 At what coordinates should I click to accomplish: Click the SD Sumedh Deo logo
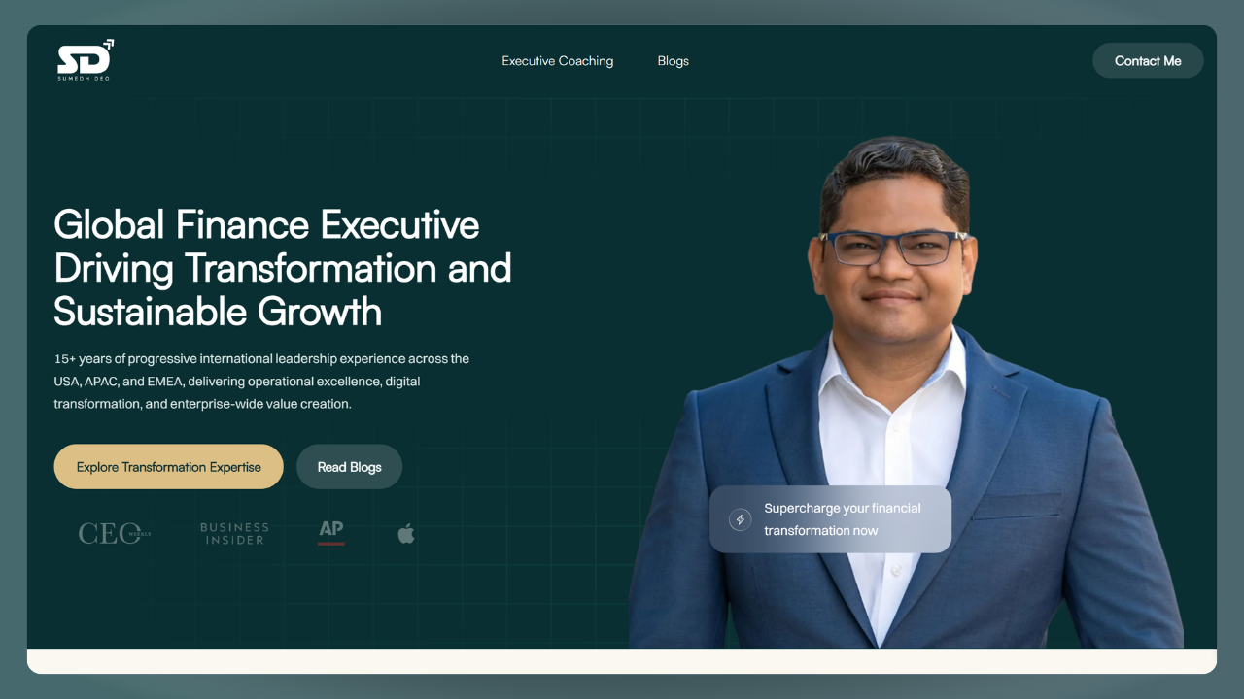tap(86, 60)
